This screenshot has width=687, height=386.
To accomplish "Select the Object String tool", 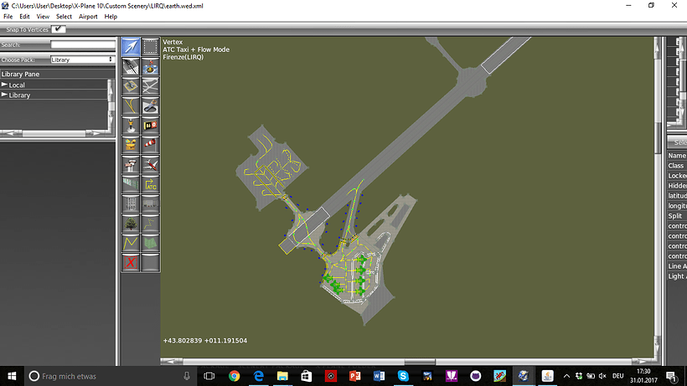I will [150, 224].
